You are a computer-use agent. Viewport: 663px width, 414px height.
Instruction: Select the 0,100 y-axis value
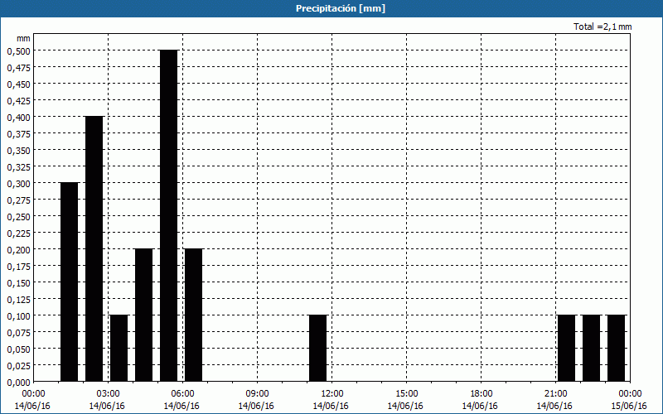pos(18,316)
